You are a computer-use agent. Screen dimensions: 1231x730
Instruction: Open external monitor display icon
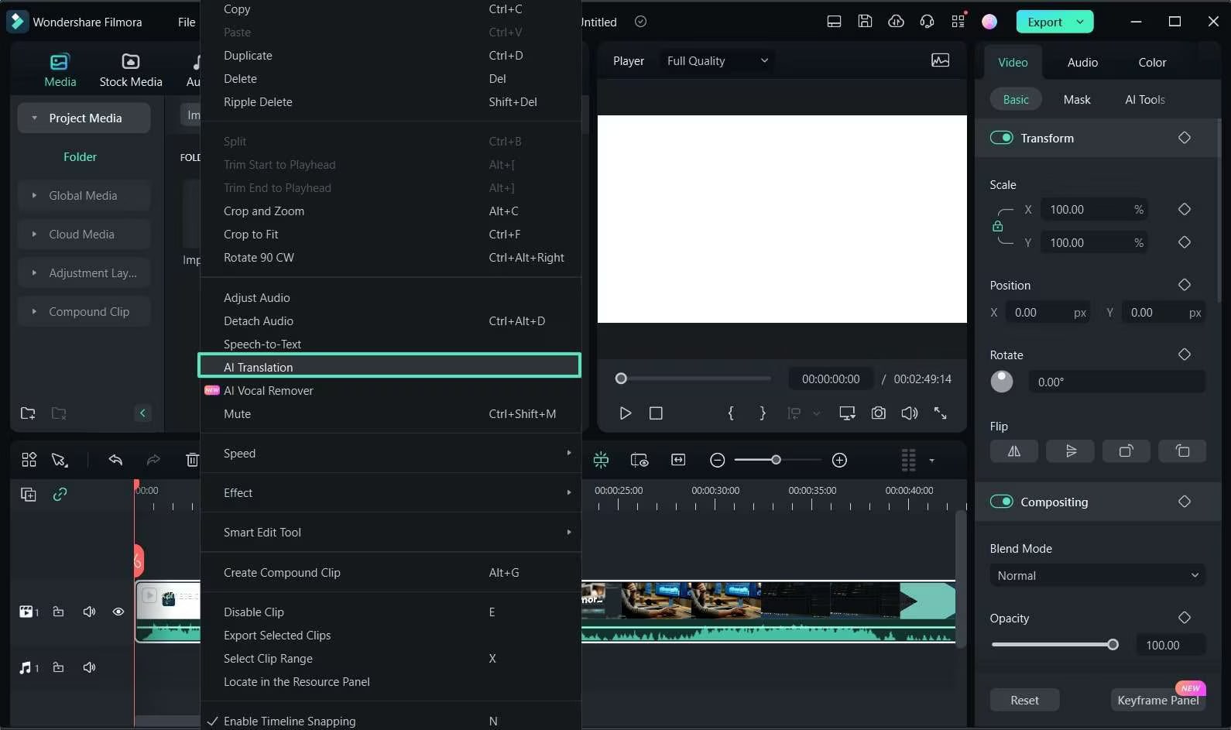tap(847, 413)
